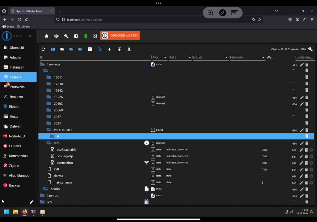This screenshot has height=222, width=317.
Task: Open the Rolle filter dropdown
Action: pyautogui.click(x=180, y=57)
